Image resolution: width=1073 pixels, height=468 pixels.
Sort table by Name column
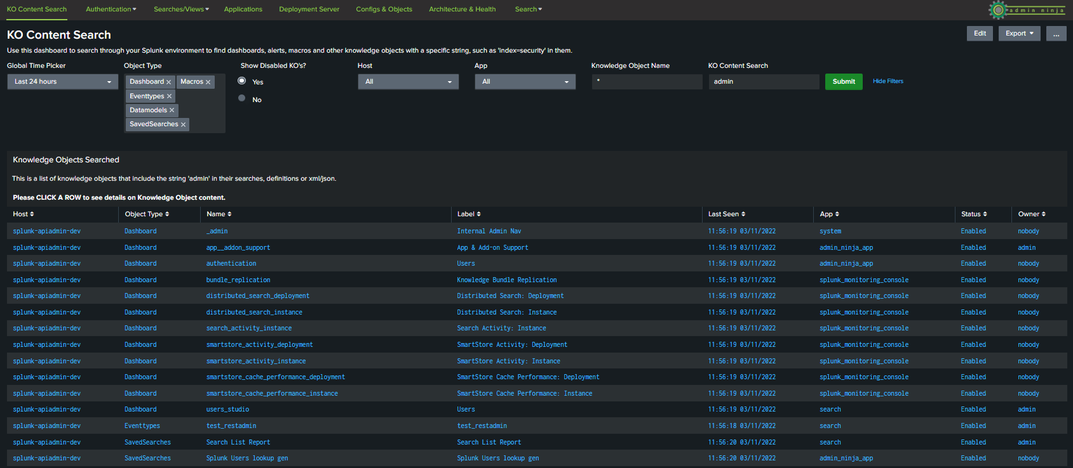219,214
